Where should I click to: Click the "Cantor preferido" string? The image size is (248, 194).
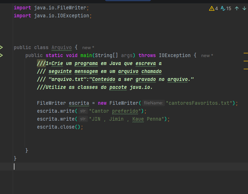[115, 111]
